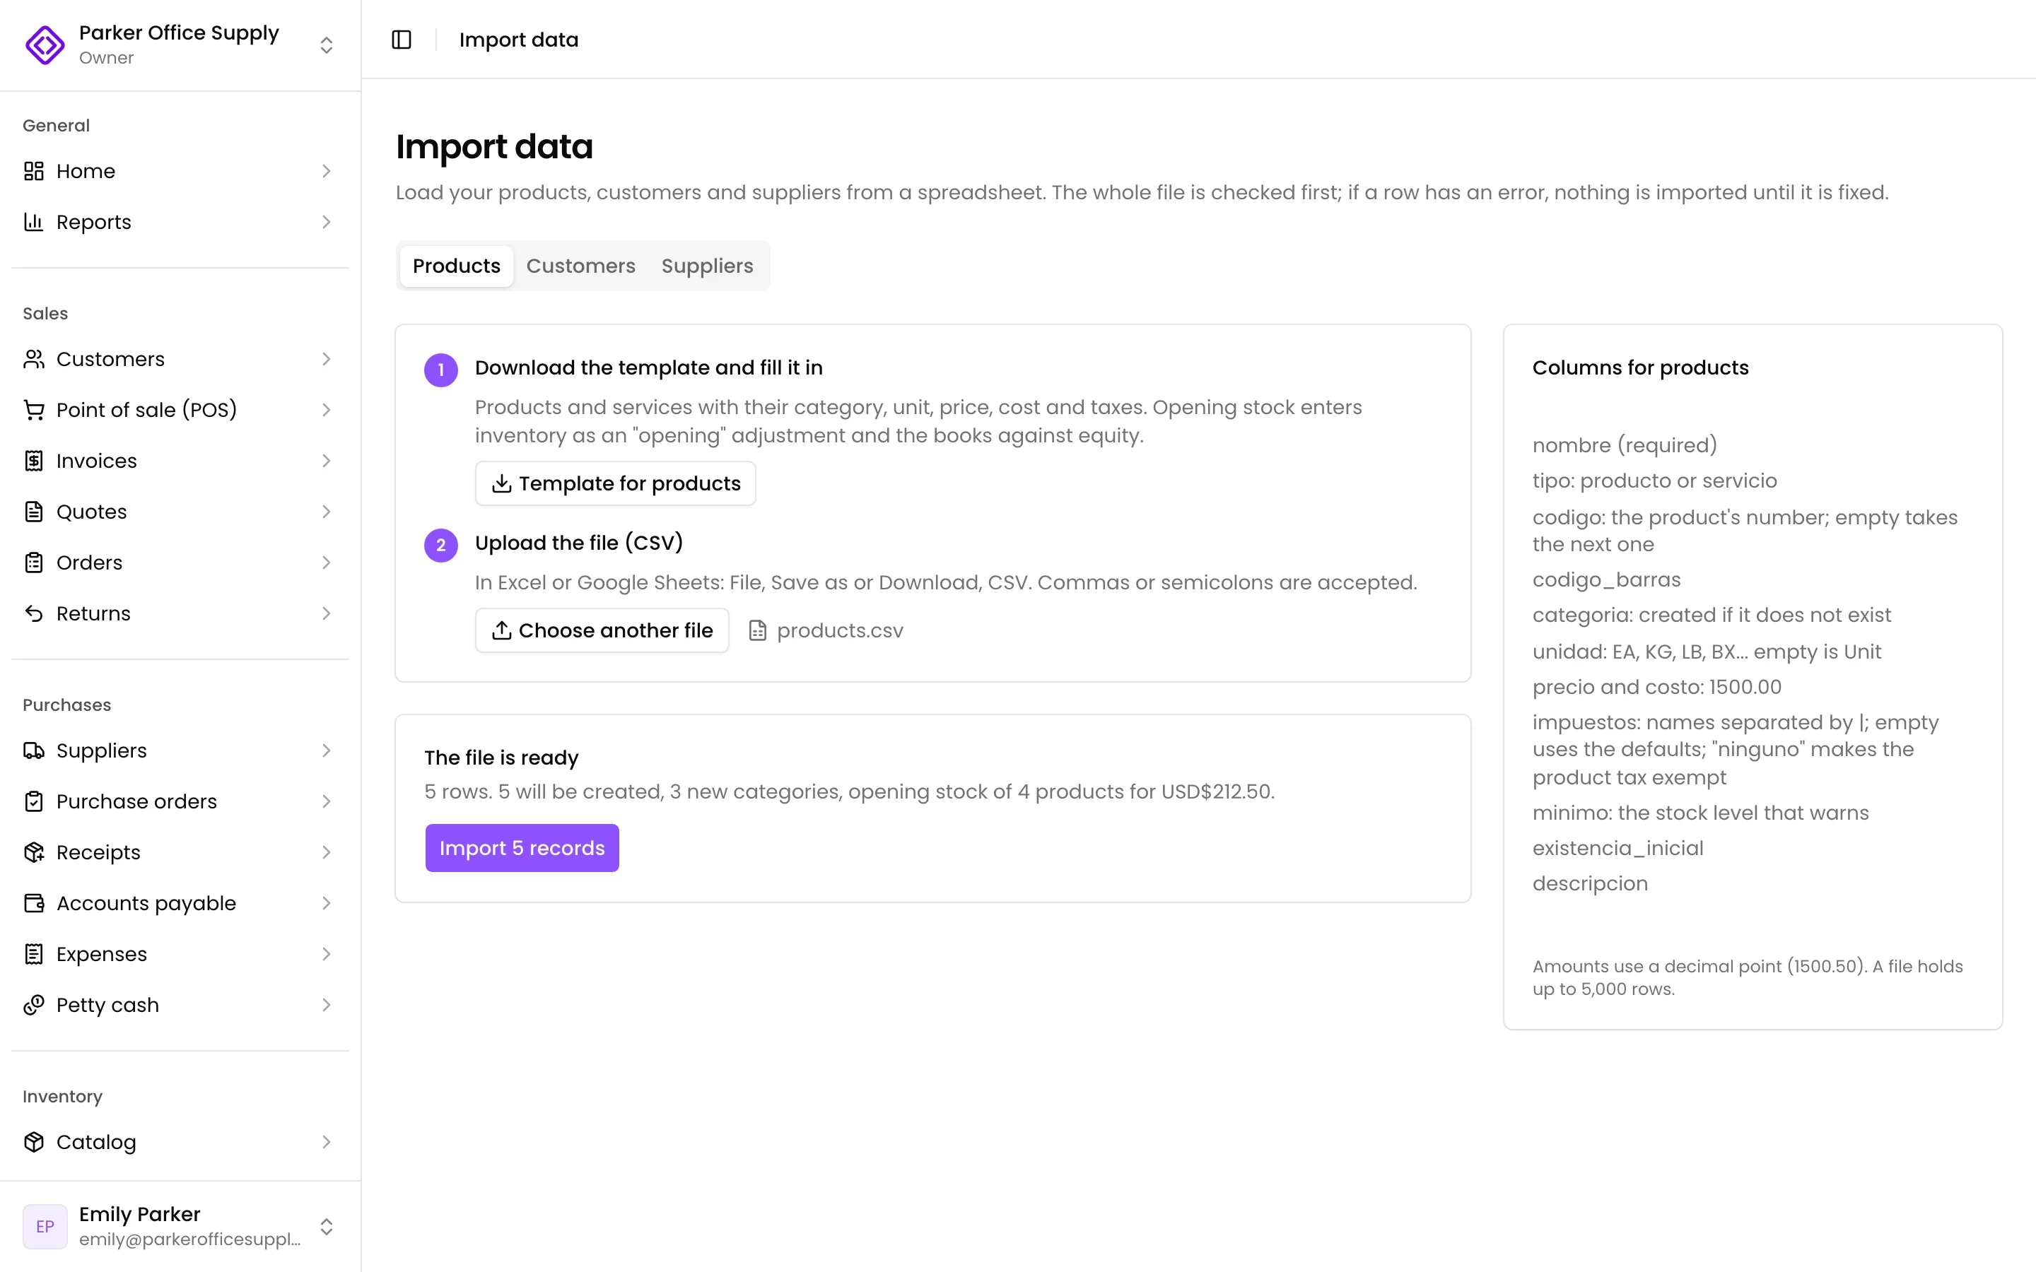Click the Purchase orders clipboard-check icon
The height and width of the screenshot is (1272, 2036).
click(34, 802)
